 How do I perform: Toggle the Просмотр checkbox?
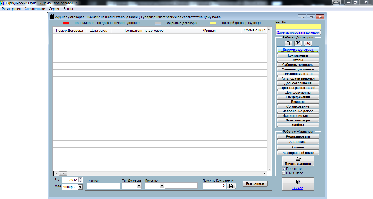coord(283,169)
